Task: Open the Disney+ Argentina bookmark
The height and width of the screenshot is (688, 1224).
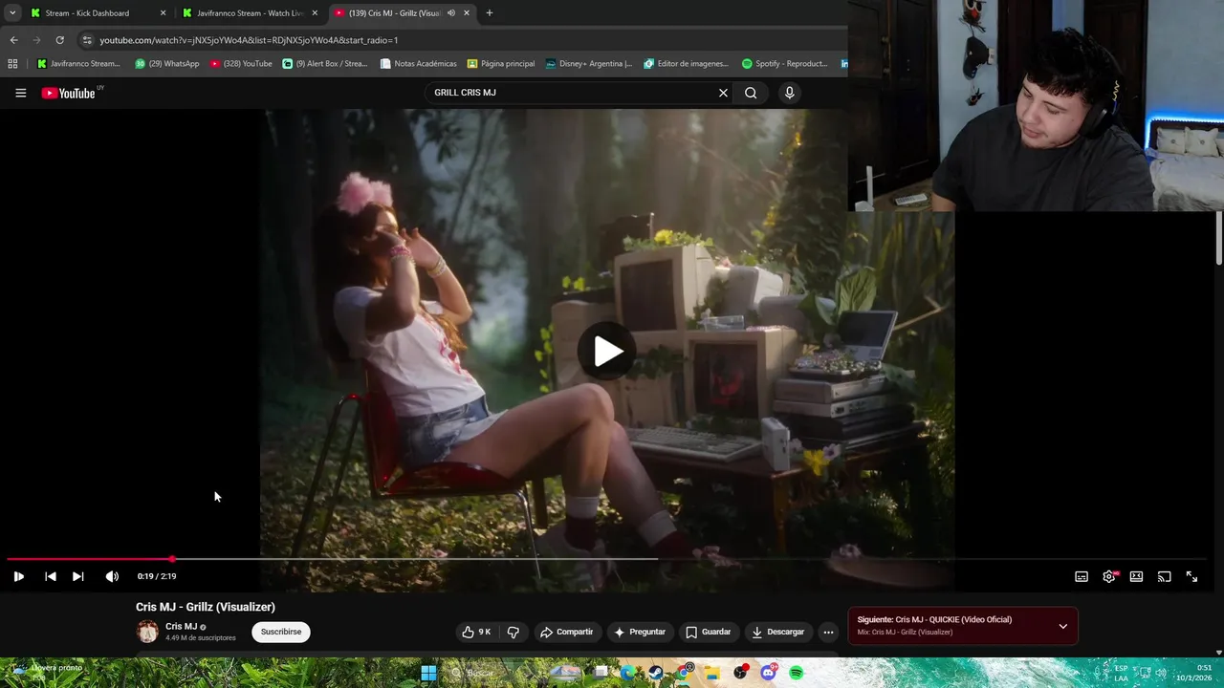Action: (x=589, y=64)
